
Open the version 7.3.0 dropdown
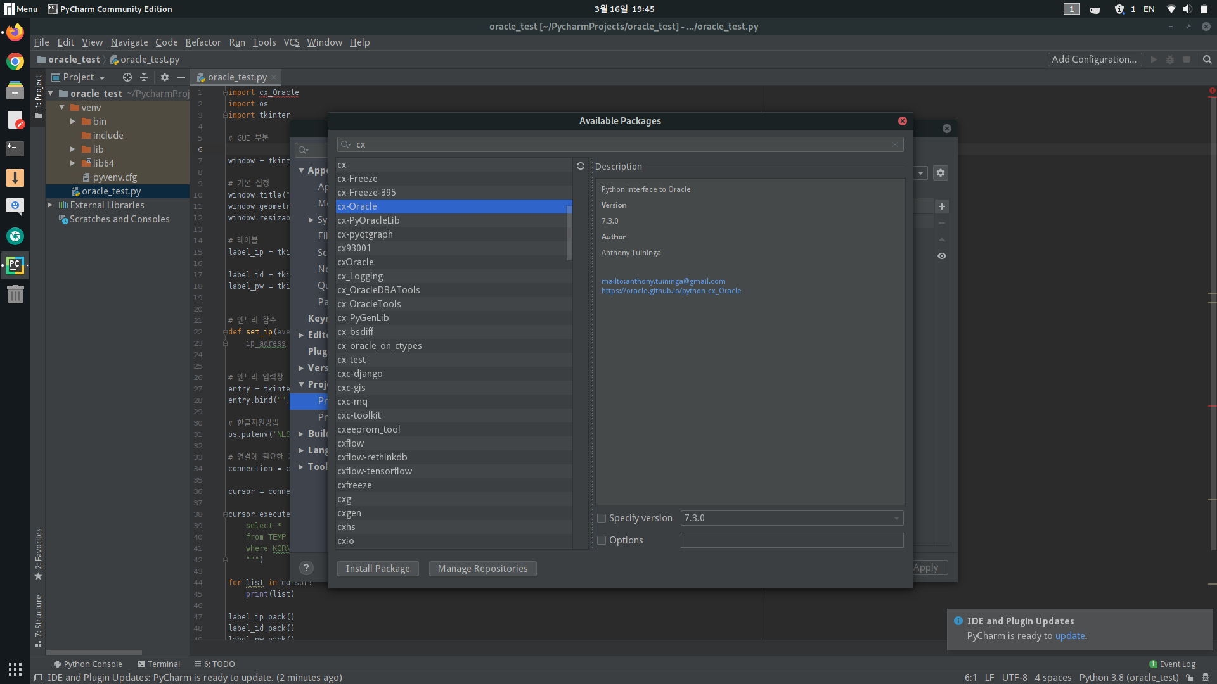pos(792,518)
